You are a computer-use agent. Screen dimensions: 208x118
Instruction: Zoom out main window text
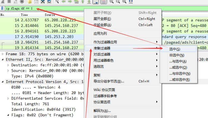118,1
